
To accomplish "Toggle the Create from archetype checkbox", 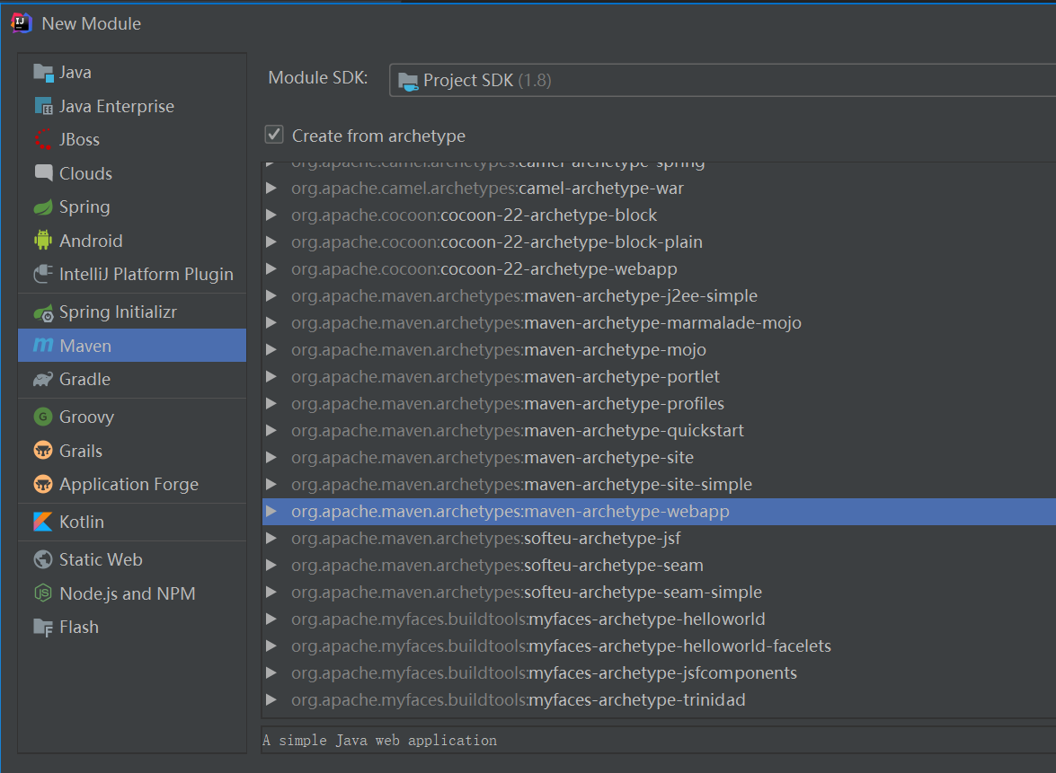I will tap(274, 135).
